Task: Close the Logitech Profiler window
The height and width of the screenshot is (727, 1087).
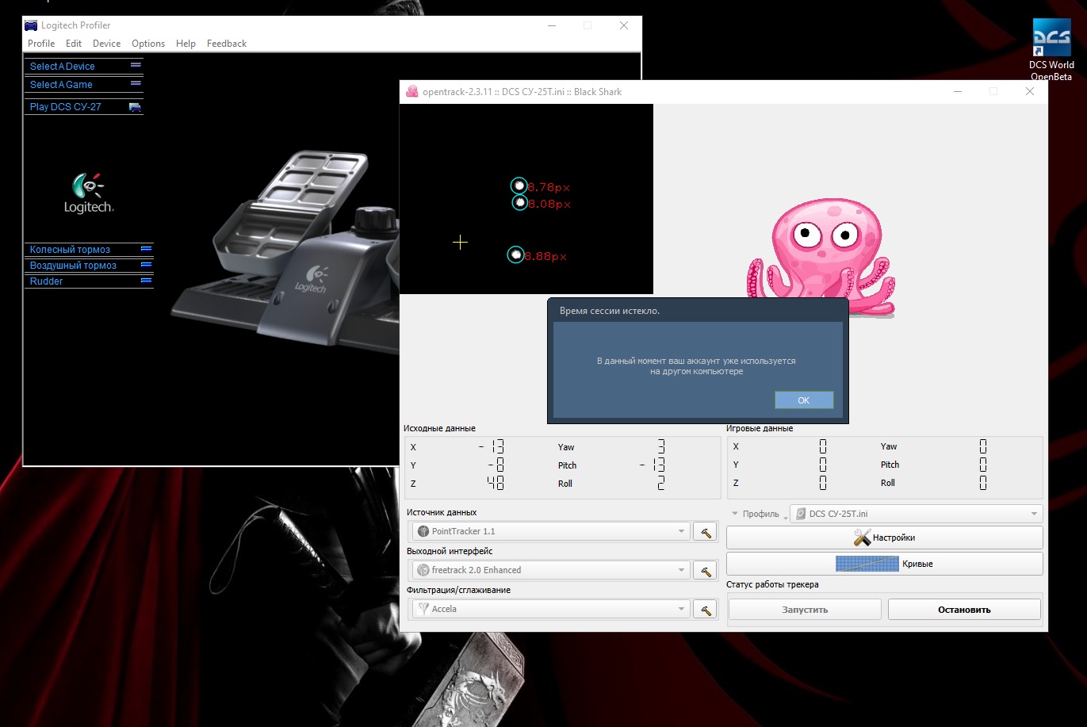Action: (624, 25)
